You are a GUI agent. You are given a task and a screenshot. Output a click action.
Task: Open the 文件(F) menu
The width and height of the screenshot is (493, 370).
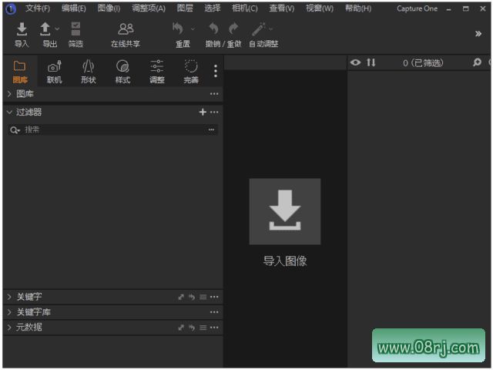(38, 8)
